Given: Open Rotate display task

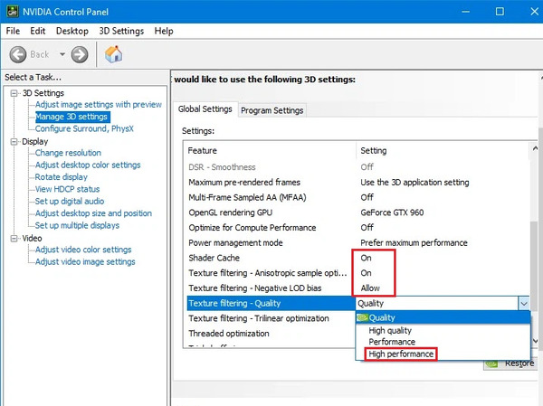Looking at the screenshot, I should tap(61, 177).
